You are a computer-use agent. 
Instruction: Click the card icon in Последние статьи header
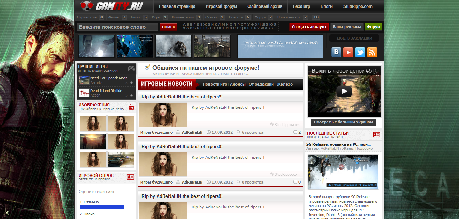pyautogui.click(x=377, y=135)
